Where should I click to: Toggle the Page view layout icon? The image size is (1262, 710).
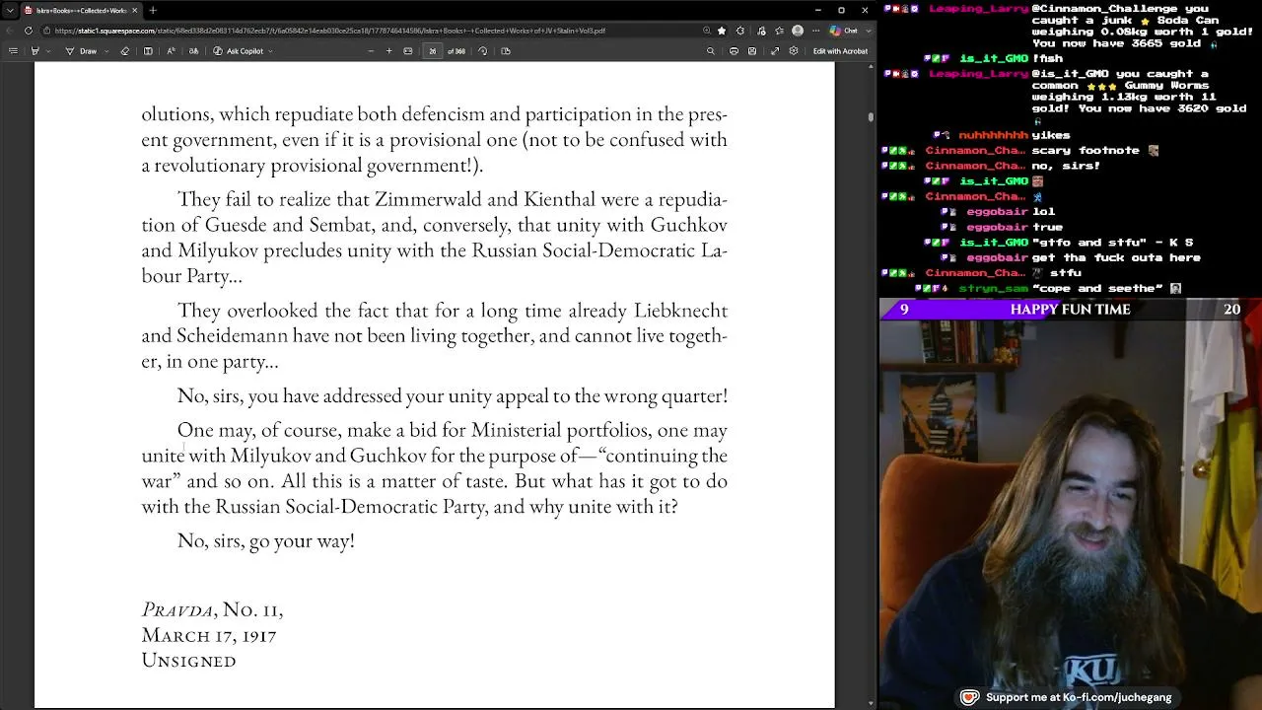506,51
